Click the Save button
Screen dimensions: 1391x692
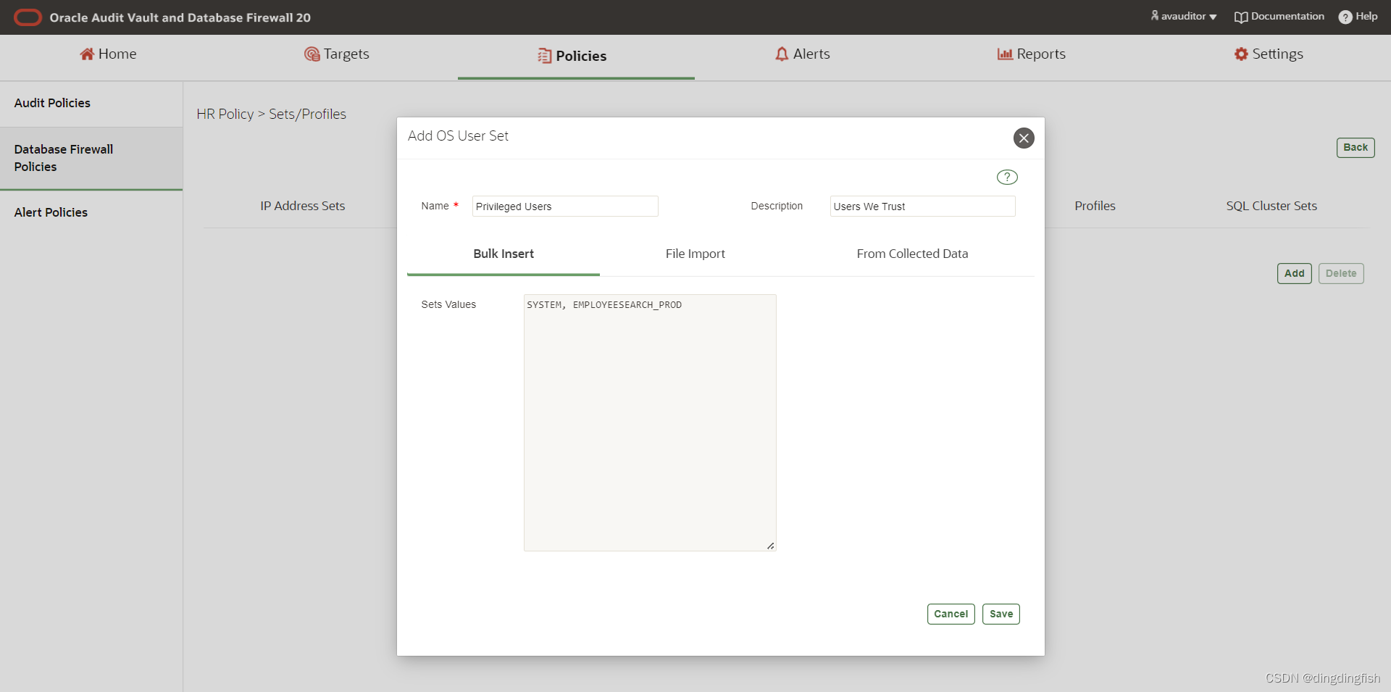[1001, 614]
